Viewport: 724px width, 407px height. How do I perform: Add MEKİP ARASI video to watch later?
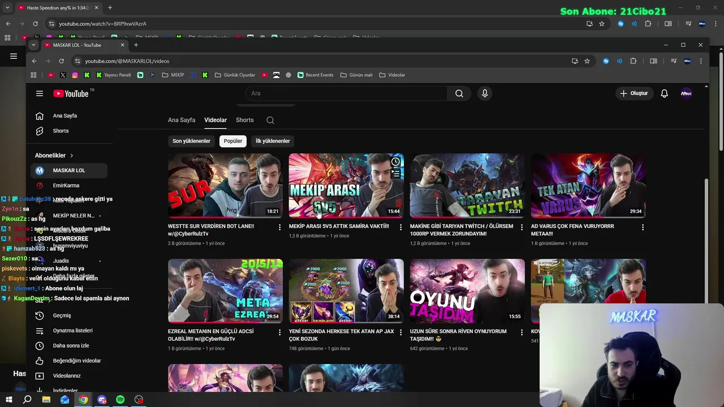(x=396, y=162)
